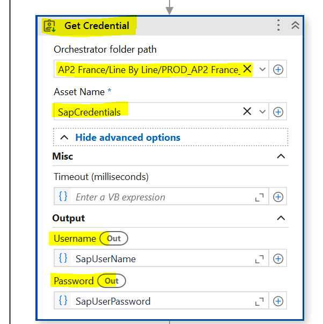Viewport: 323px width, 324px height.
Task: Toggle the Username Out direction badge
Action: (x=114, y=239)
